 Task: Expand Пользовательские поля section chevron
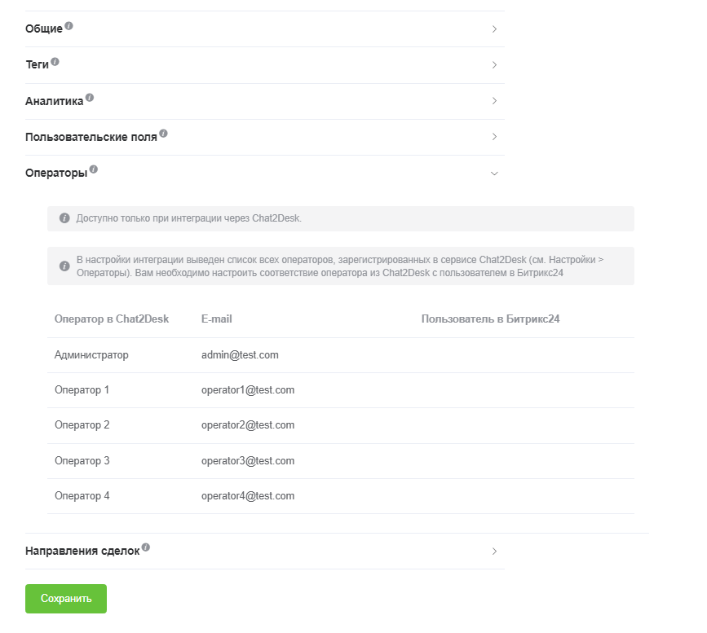pos(494,137)
